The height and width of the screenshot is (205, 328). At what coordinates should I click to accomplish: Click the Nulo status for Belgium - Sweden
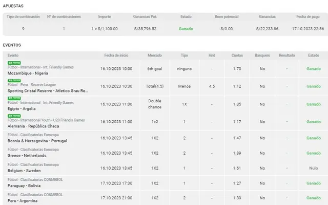pos(314,168)
